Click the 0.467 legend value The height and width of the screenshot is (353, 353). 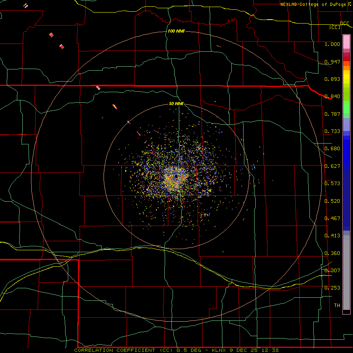tap(332, 218)
